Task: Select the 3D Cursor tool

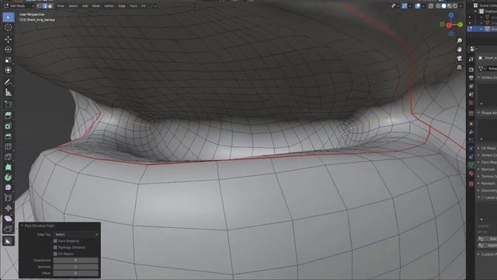Action: click(9, 28)
